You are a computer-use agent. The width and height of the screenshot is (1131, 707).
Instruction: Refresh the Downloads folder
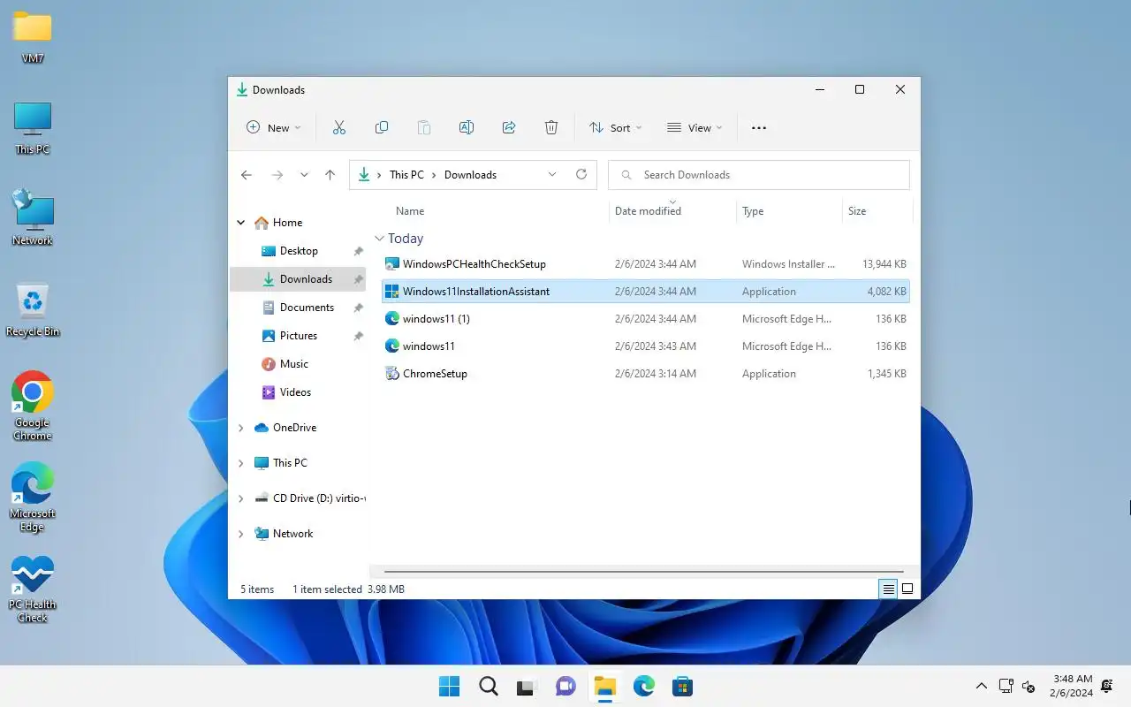tap(581, 174)
